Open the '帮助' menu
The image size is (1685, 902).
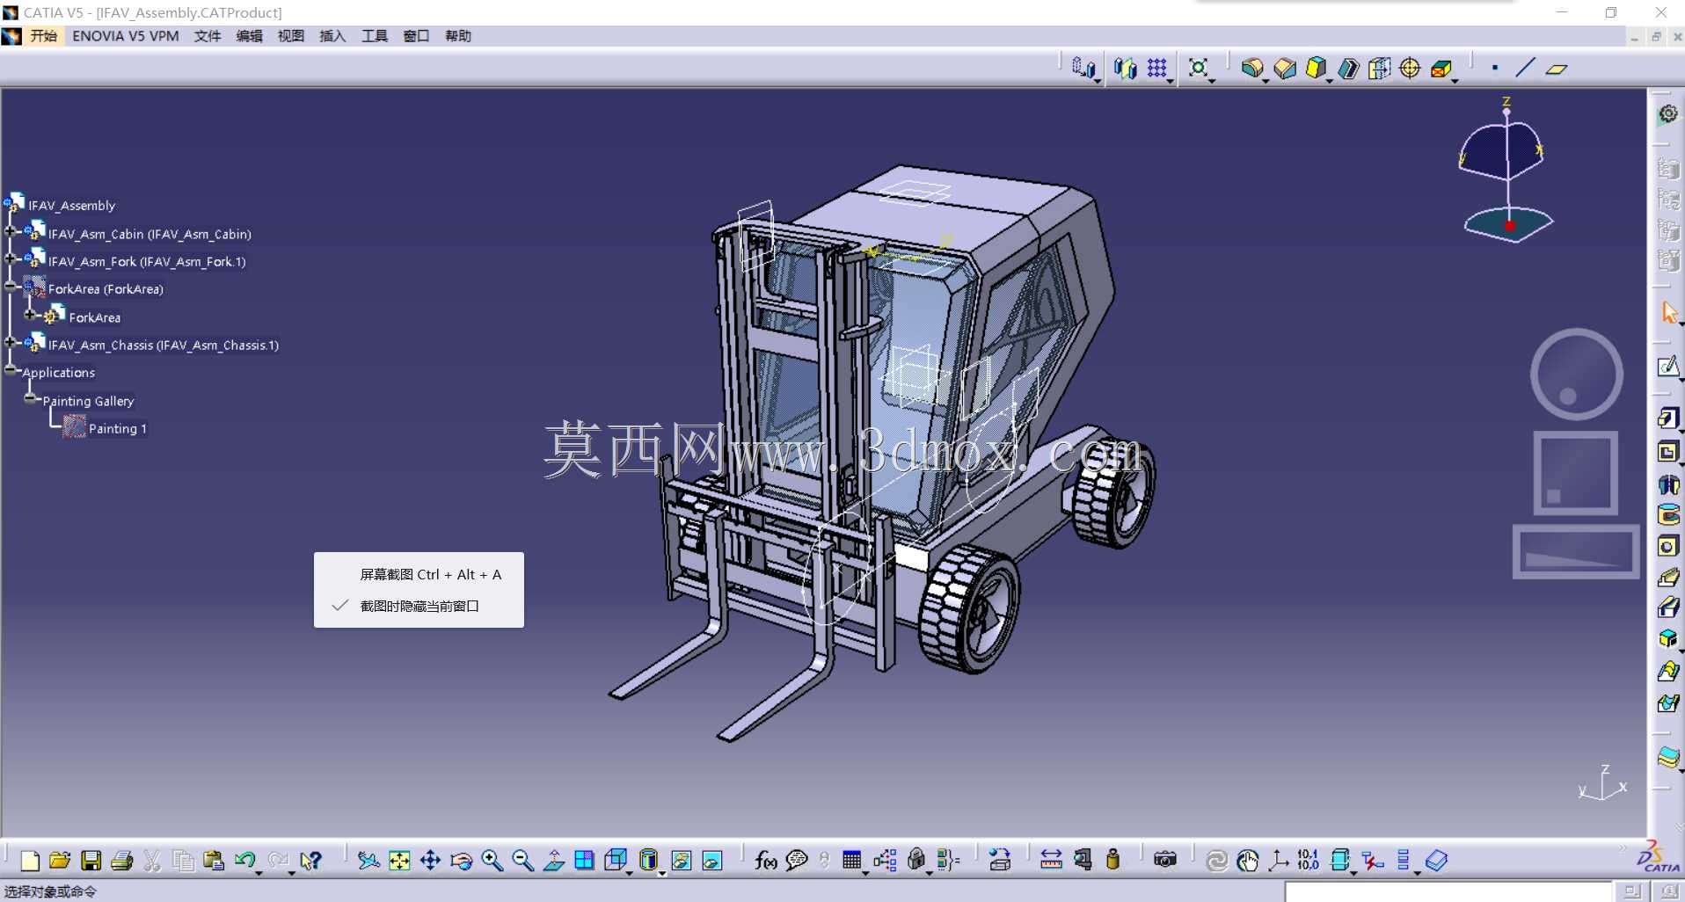pyautogui.click(x=457, y=36)
